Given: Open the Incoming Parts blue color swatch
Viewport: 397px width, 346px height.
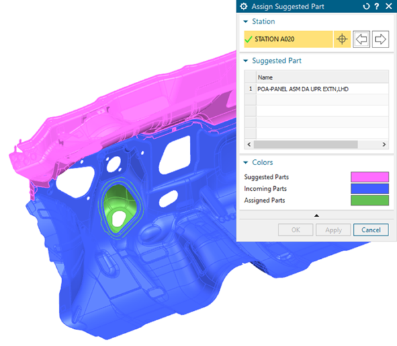Looking at the screenshot, I should [369, 189].
